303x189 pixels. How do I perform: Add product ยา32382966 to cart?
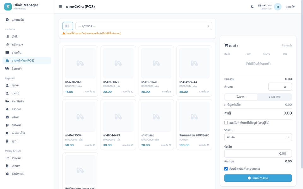[80, 71]
